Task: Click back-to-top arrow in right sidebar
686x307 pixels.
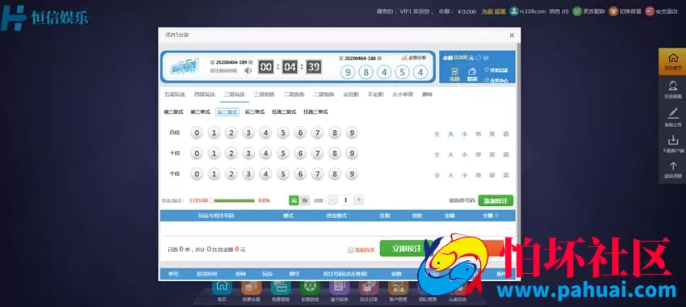Action: click(x=672, y=166)
